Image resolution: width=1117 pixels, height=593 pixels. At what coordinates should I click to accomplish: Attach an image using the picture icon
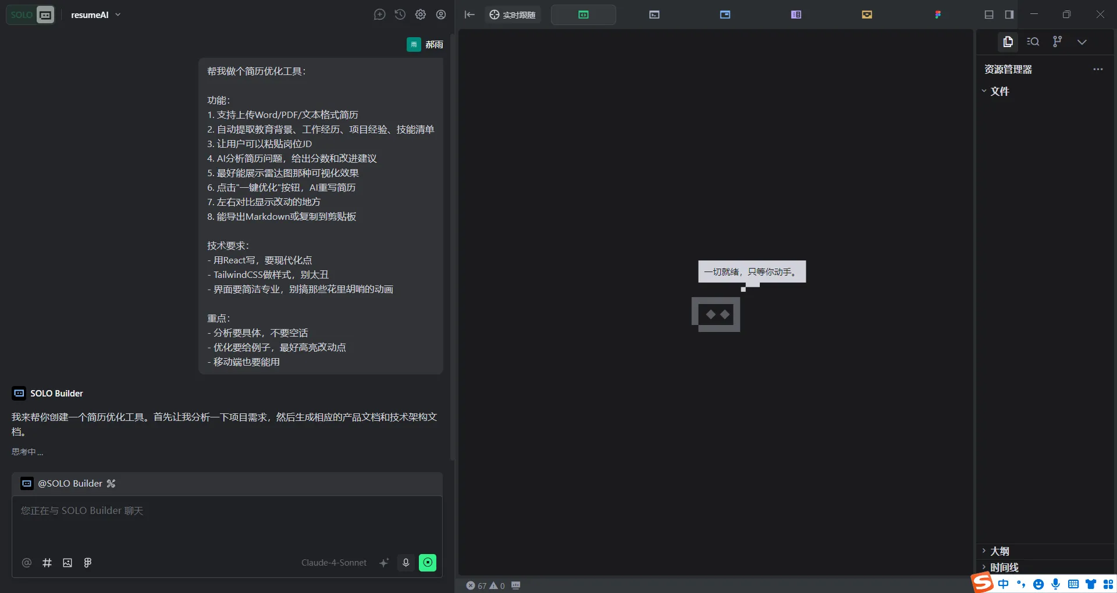coord(67,563)
